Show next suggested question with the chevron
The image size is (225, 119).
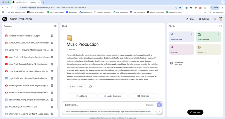[160, 112]
